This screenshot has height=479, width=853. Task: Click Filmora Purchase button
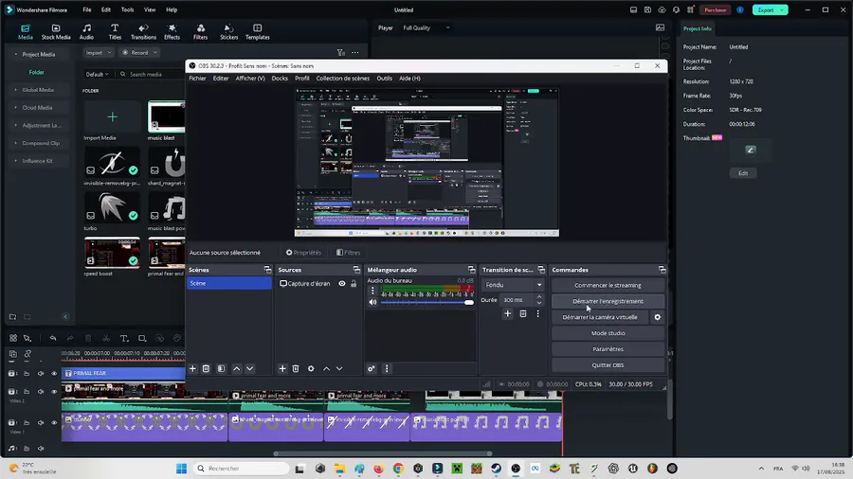coord(715,9)
